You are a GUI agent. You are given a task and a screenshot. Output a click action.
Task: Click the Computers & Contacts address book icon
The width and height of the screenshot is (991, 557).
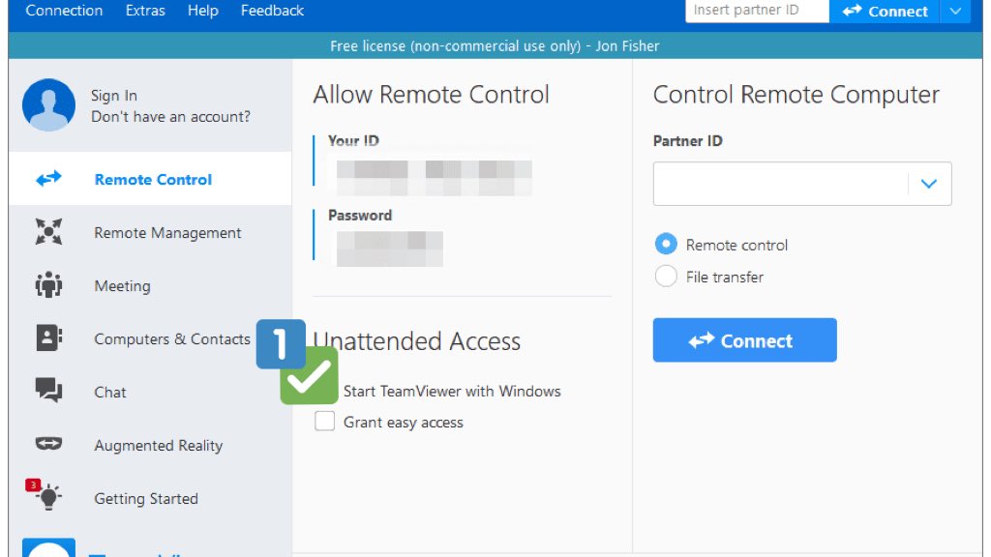(48, 337)
